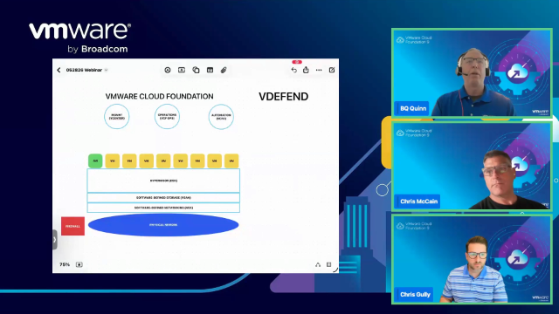Image resolution: width=559 pixels, height=314 pixels.
Task: Click the red recording indicator pill
Action: [297, 62]
